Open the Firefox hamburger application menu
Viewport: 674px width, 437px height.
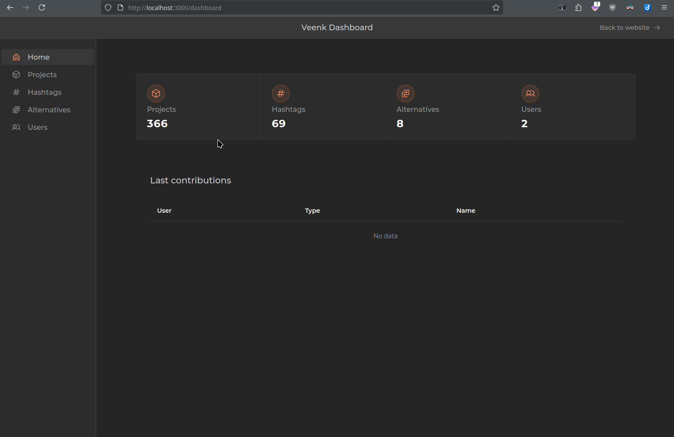[664, 7]
